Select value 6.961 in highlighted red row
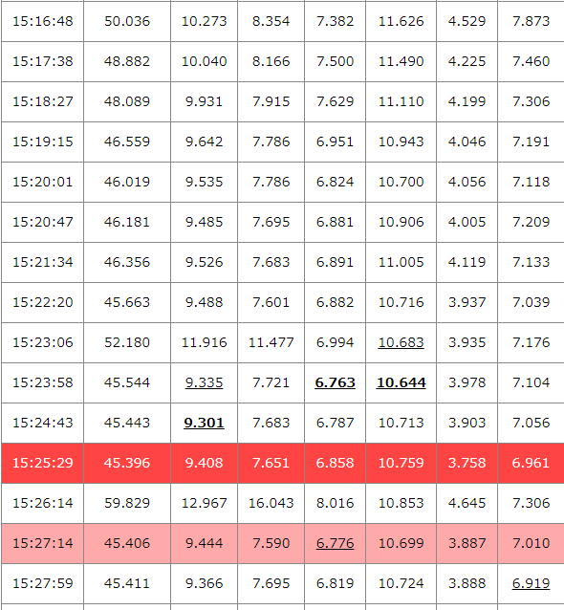The width and height of the screenshot is (564, 610). pyautogui.click(x=531, y=463)
